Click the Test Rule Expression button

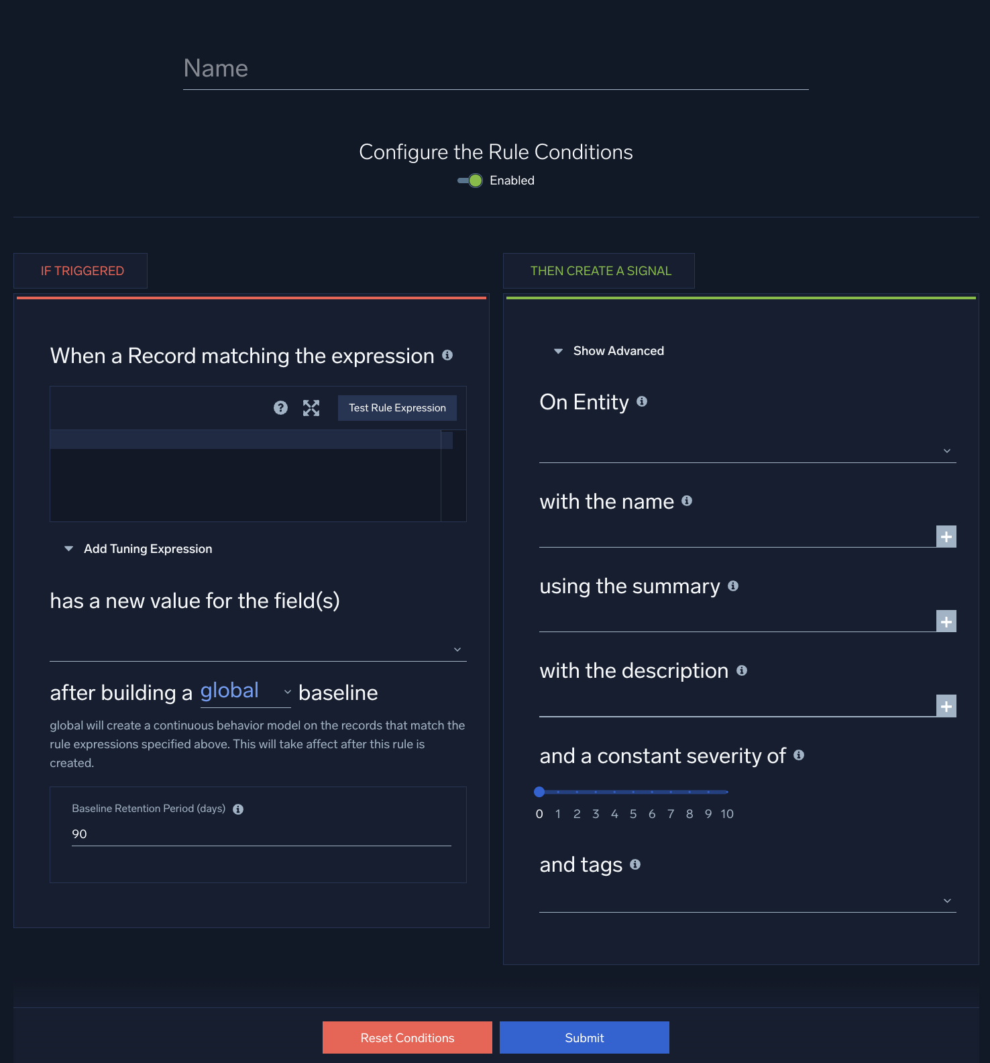pyautogui.click(x=397, y=408)
